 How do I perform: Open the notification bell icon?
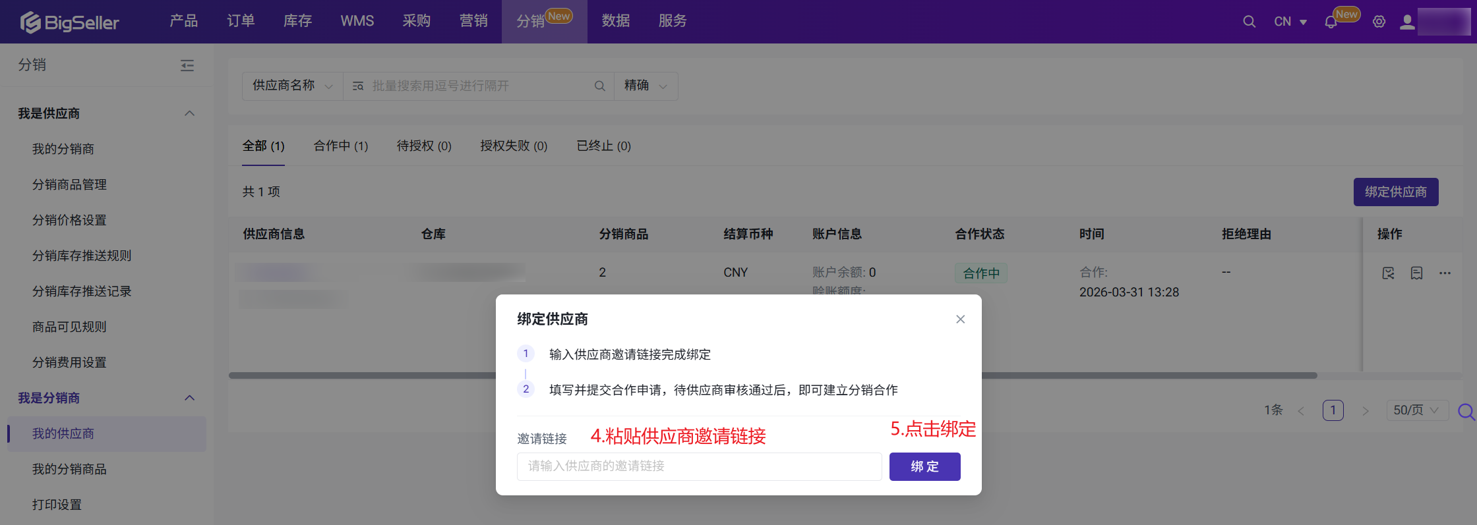(1331, 22)
